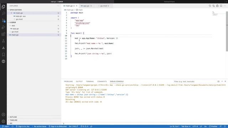Screen dimensions: 228x128
Task: Click the feedback icon in status bar
Action: click(x=221, y=127)
